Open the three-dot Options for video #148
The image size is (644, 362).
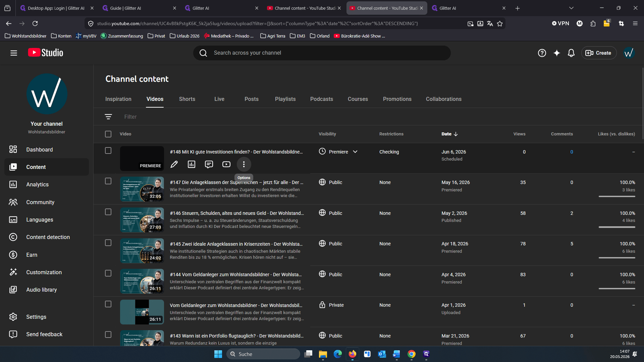pos(244,164)
